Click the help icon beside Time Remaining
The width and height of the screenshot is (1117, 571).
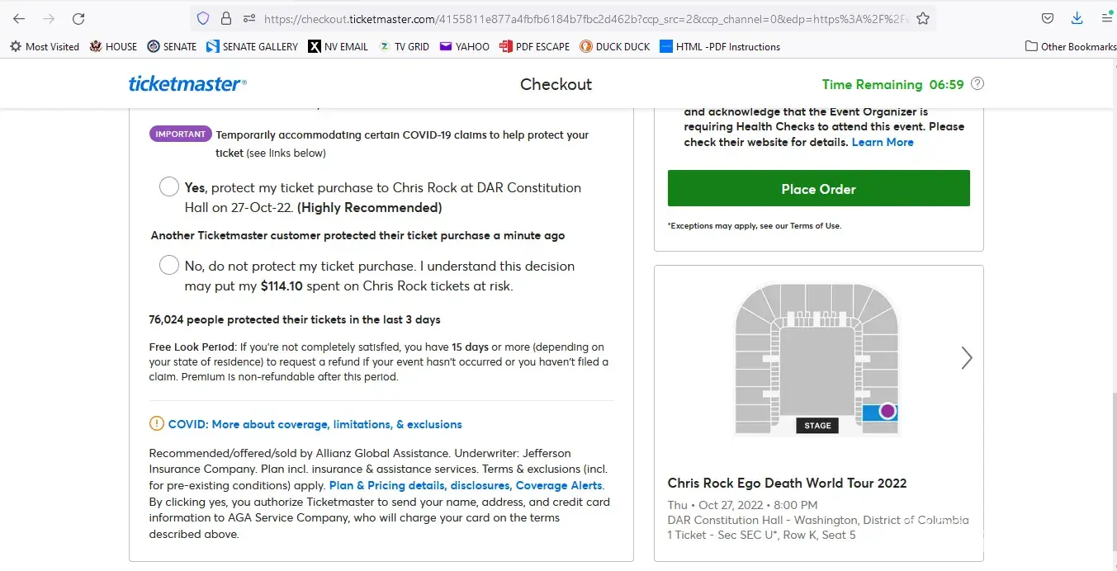[x=977, y=83]
